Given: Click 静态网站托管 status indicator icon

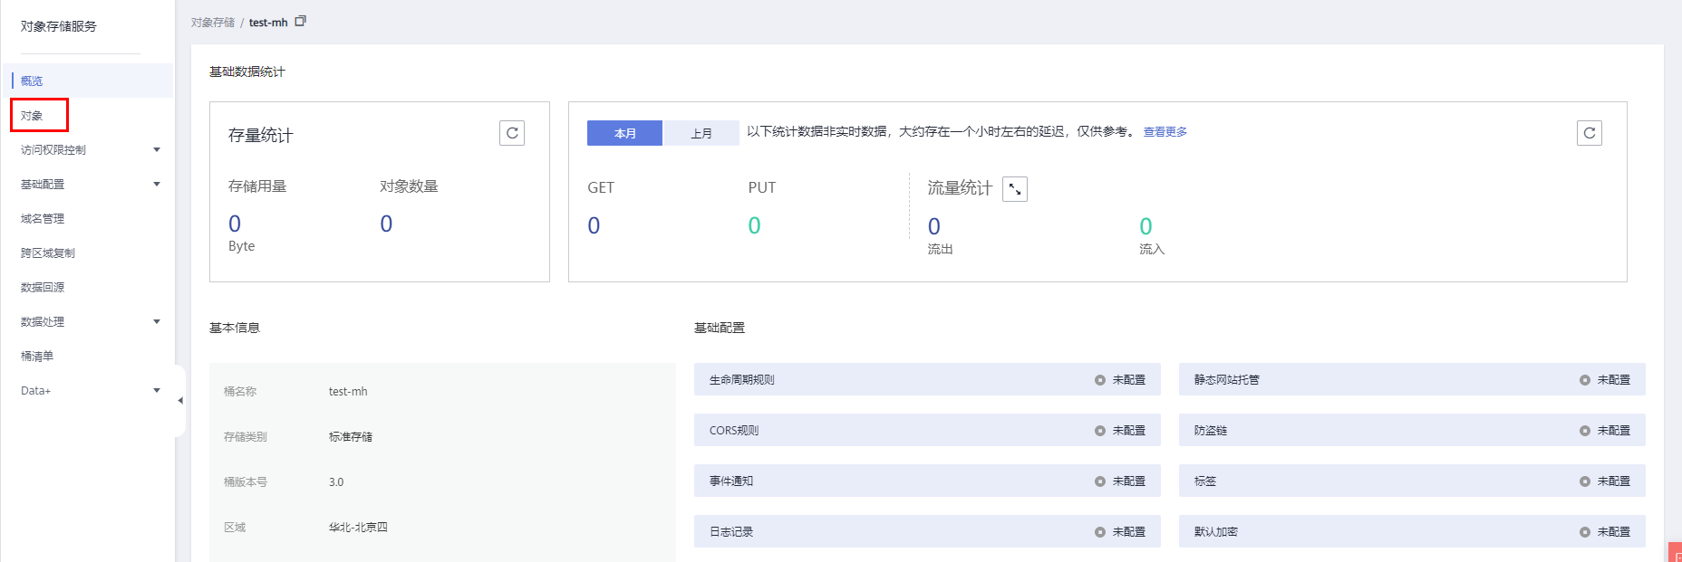Looking at the screenshot, I should point(1584,380).
